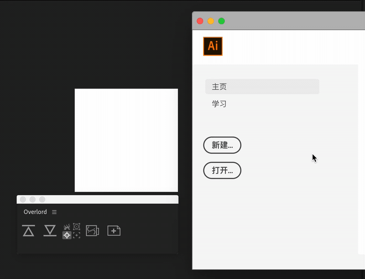Maximize Illustrator window with green button

coord(221,21)
